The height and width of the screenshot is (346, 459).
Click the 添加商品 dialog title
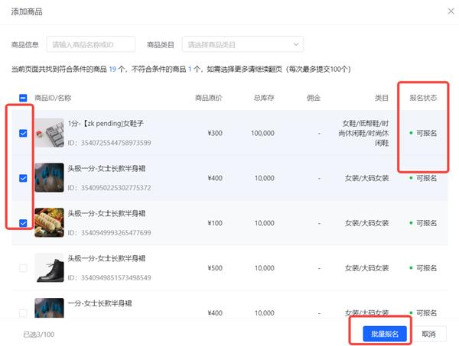click(27, 11)
